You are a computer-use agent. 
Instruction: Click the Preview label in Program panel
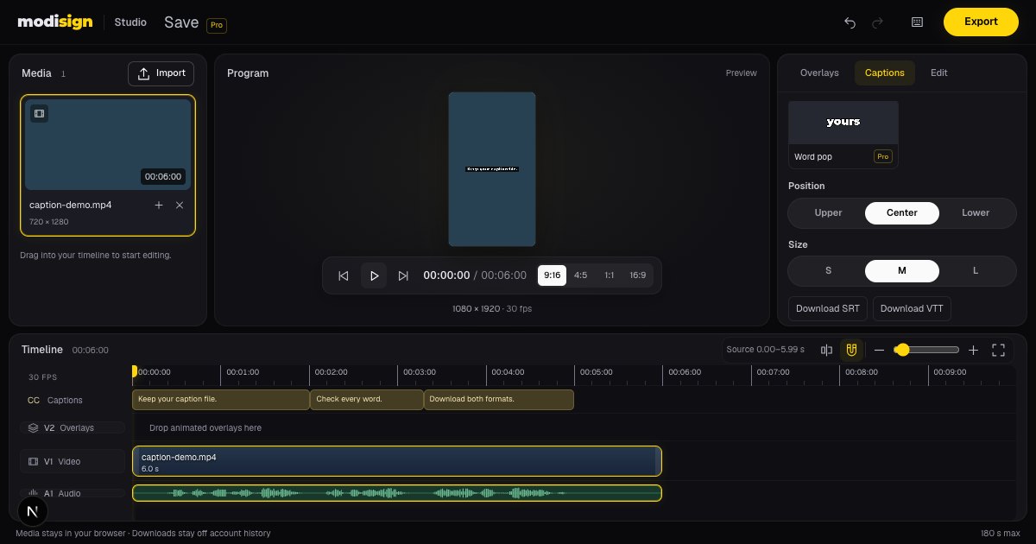point(741,73)
